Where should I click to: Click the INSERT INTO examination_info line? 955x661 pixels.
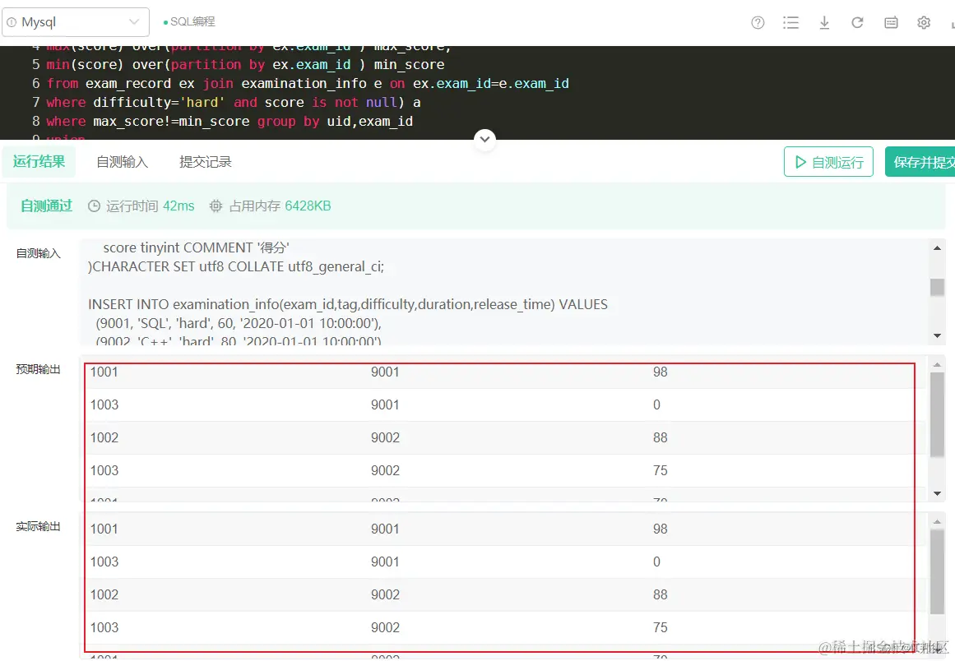coord(348,304)
